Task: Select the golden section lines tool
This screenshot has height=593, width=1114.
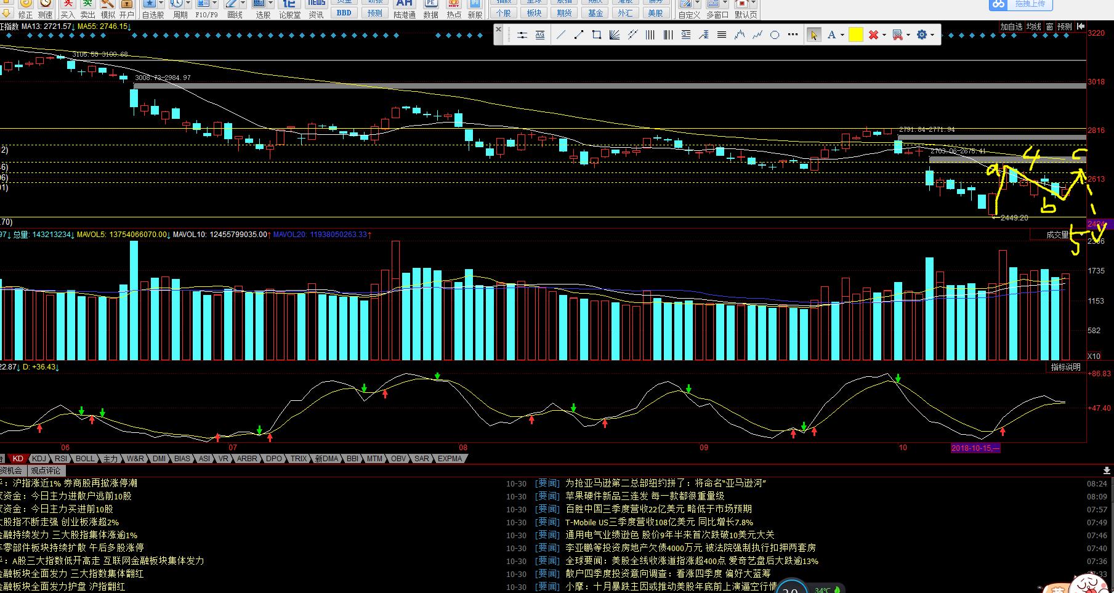Action: pyautogui.click(x=686, y=35)
